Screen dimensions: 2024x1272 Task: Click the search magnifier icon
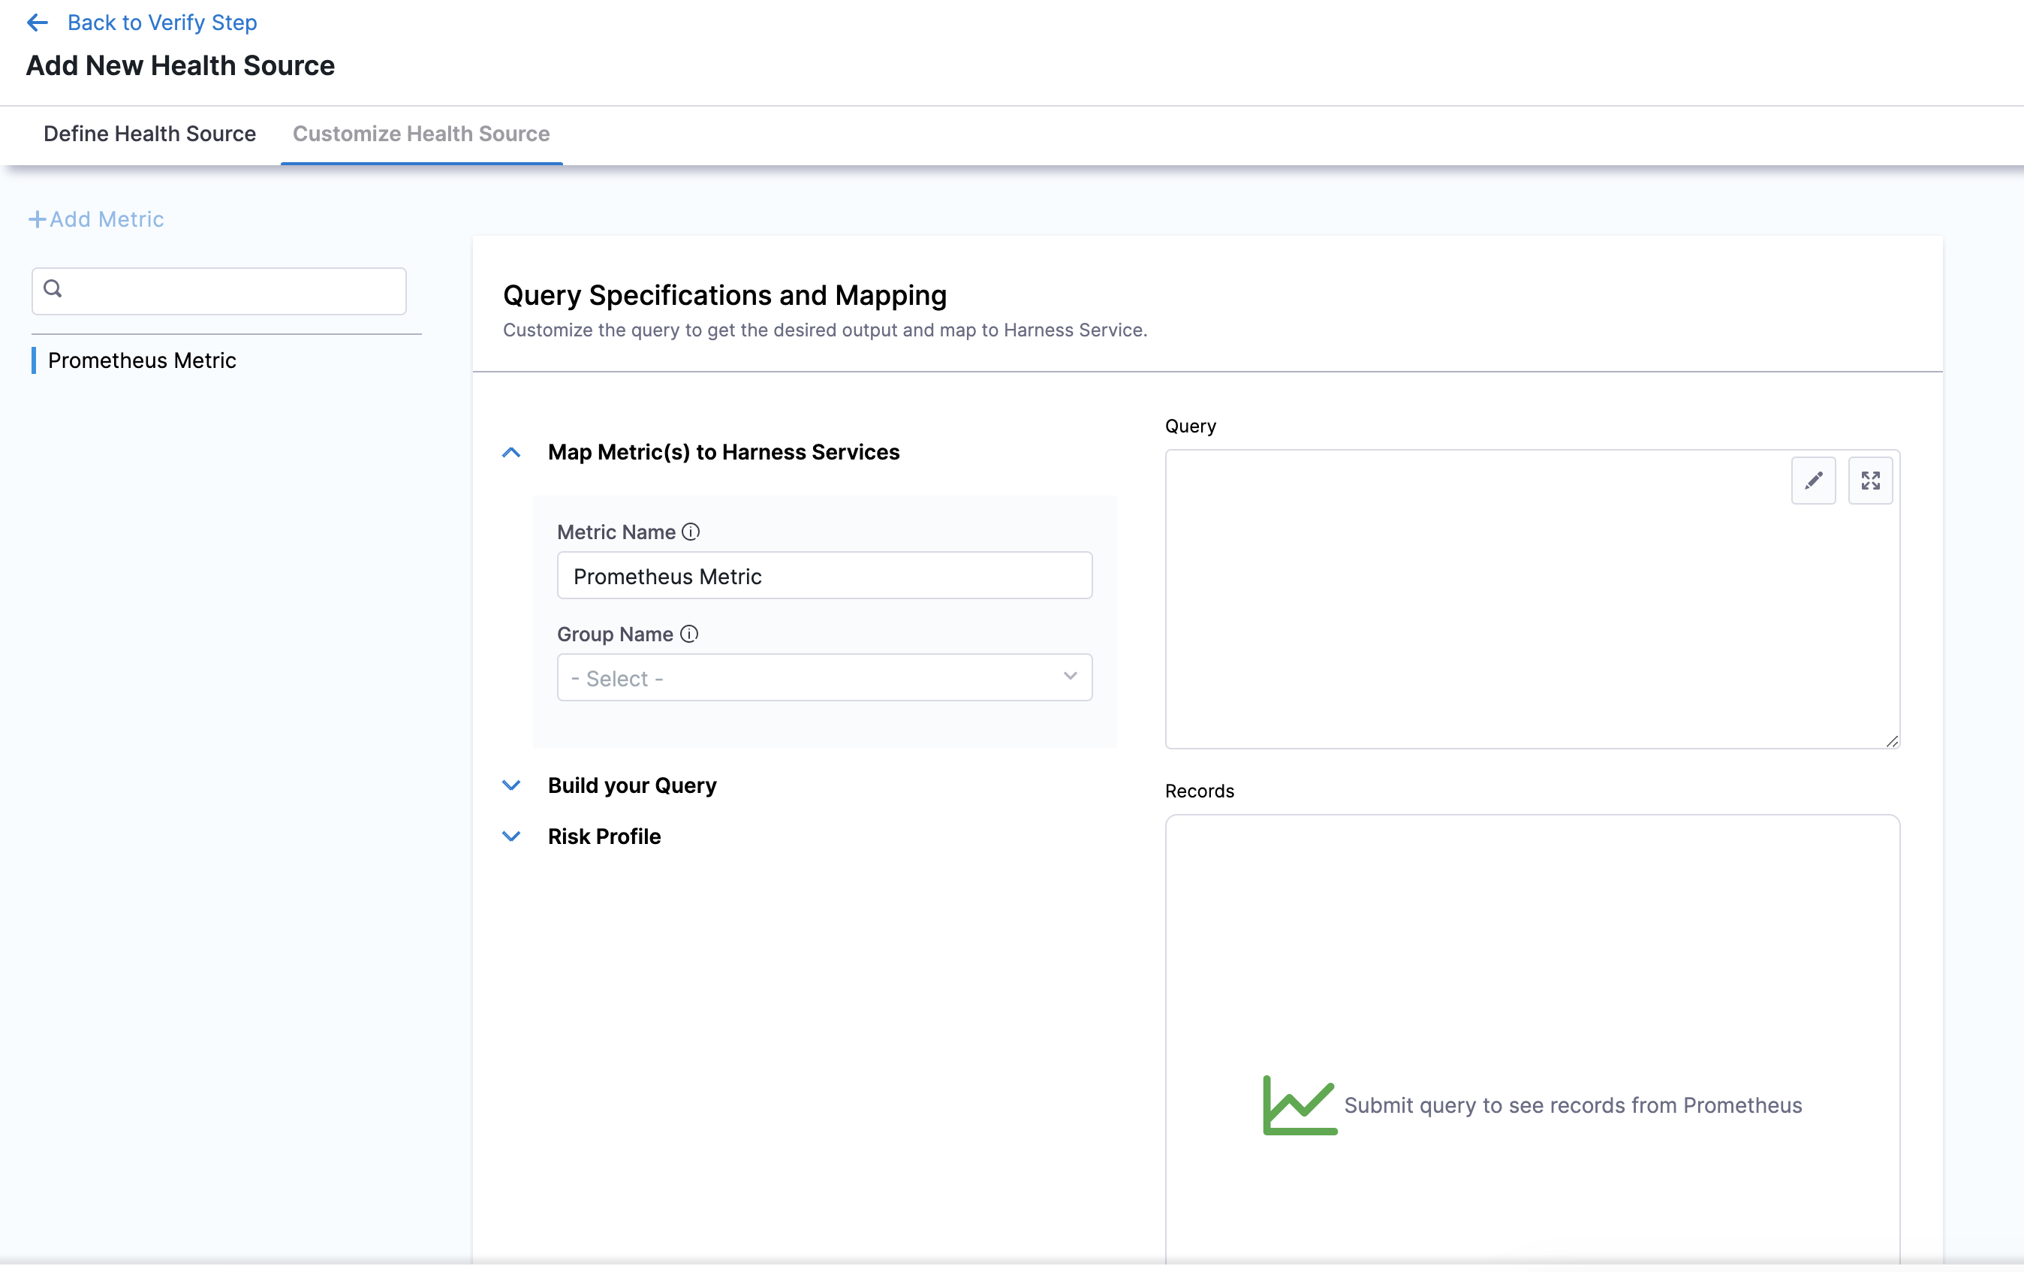pyautogui.click(x=53, y=289)
